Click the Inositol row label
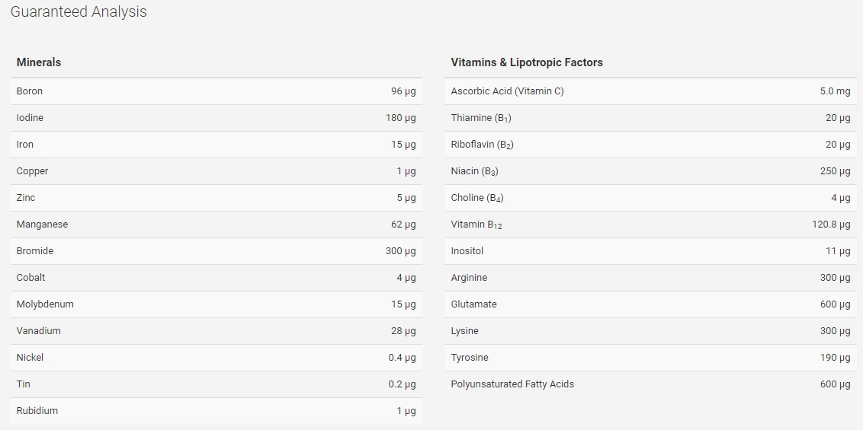Image resolution: width=863 pixels, height=430 pixels. [467, 251]
